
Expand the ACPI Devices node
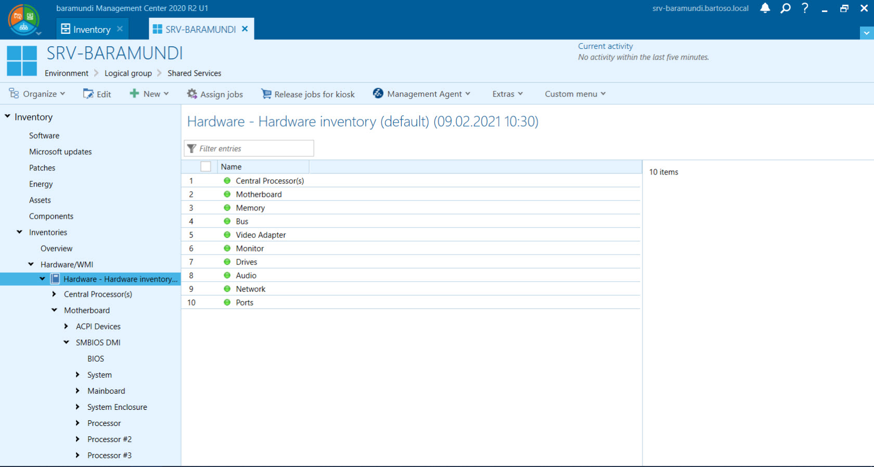(x=66, y=326)
